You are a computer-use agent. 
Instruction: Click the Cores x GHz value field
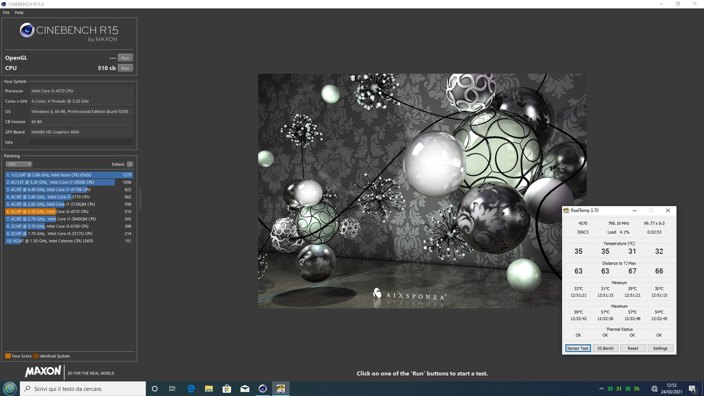point(81,101)
